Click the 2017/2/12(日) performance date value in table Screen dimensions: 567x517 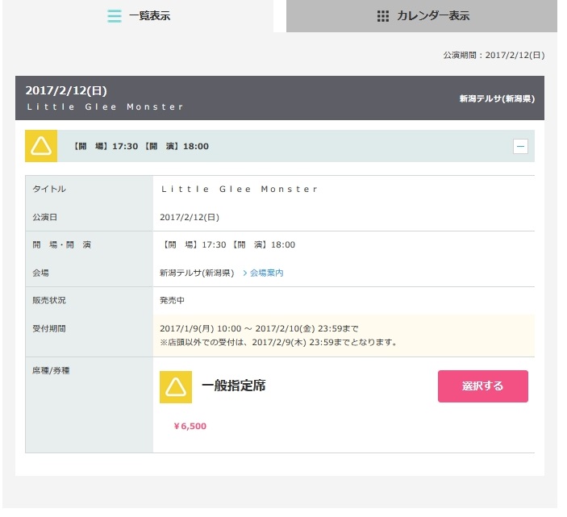coord(190,217)
